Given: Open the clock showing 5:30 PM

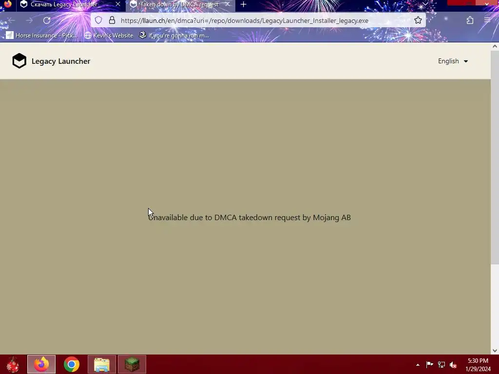Looking at the screenshot, I should coord(478,365).
